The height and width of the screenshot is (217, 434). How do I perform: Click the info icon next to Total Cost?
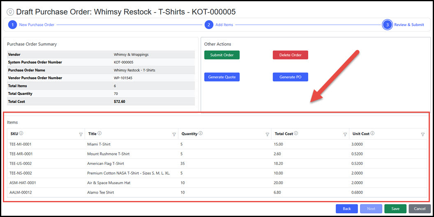[x=296, y=133]
